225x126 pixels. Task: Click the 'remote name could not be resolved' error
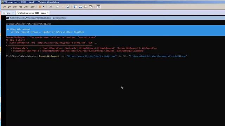51,37
